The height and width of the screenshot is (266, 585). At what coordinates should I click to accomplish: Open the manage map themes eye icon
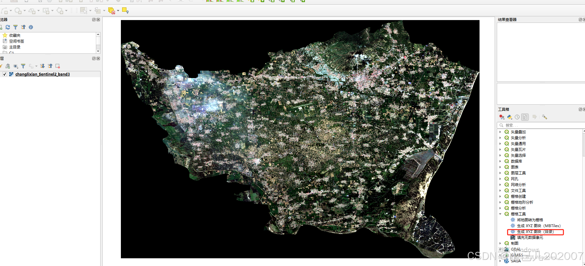coord(15,66)
